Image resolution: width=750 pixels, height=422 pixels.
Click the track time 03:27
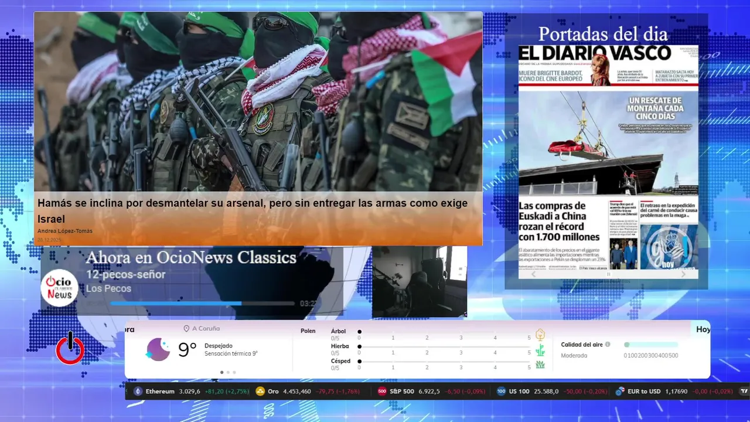tap(308, 304)
